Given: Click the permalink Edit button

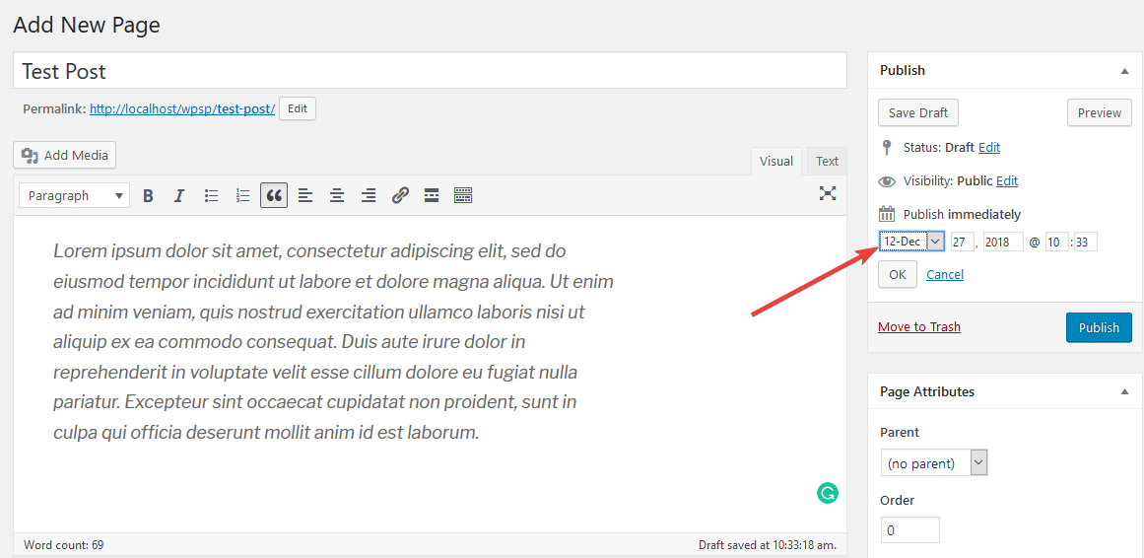Looking at the screenshot, I should 298,108.
